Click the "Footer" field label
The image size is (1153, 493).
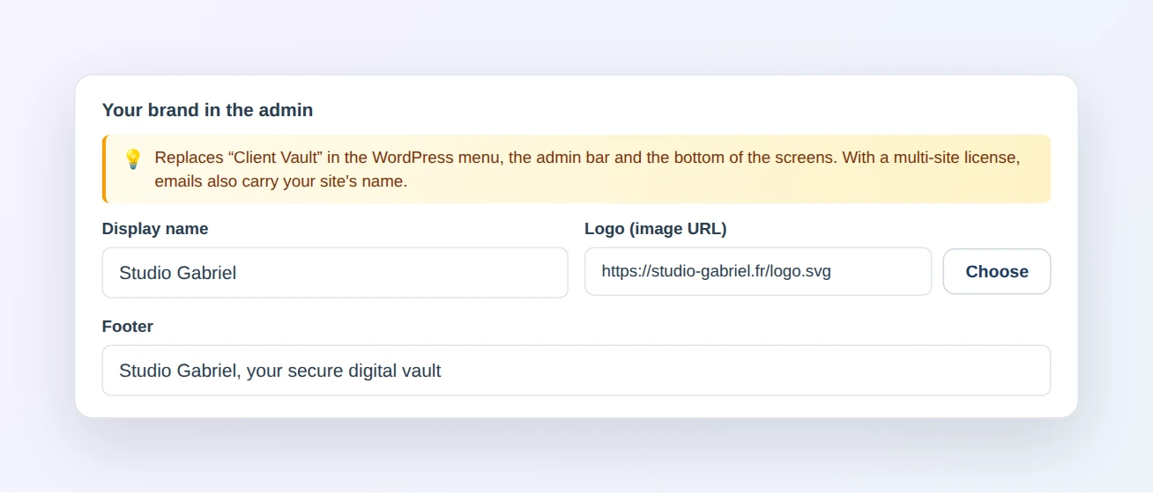[128, 327]
